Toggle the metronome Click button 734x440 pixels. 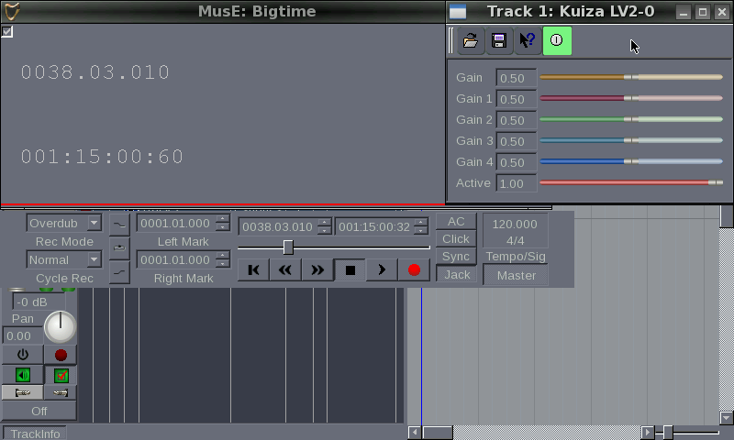point(456,239)
